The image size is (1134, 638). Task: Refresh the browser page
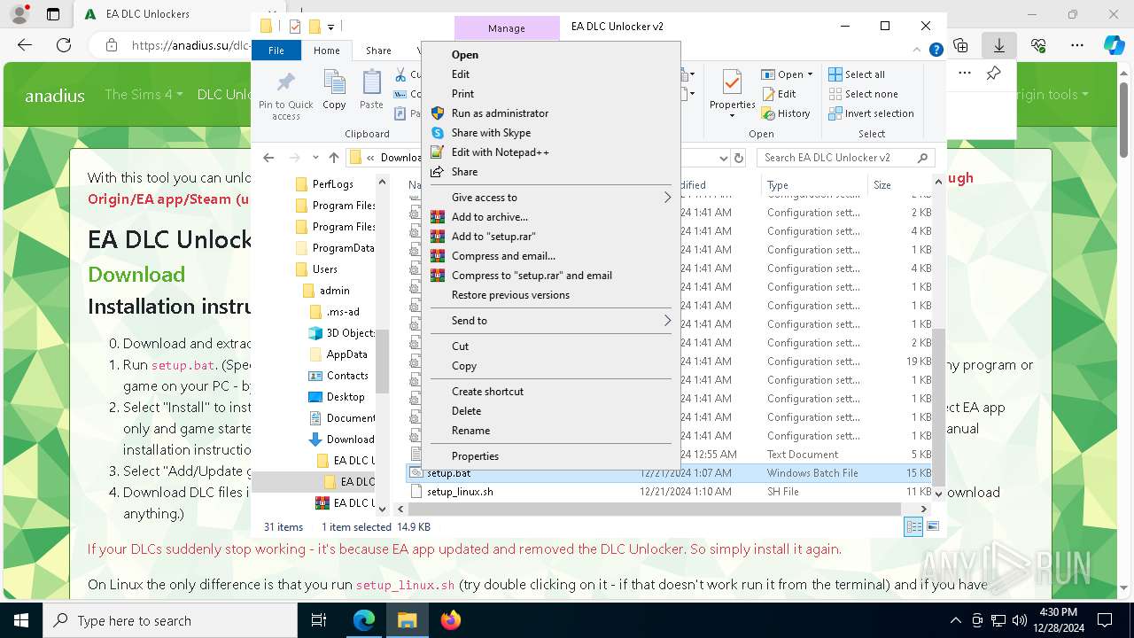pyautogui.click(x=64, y=45)
